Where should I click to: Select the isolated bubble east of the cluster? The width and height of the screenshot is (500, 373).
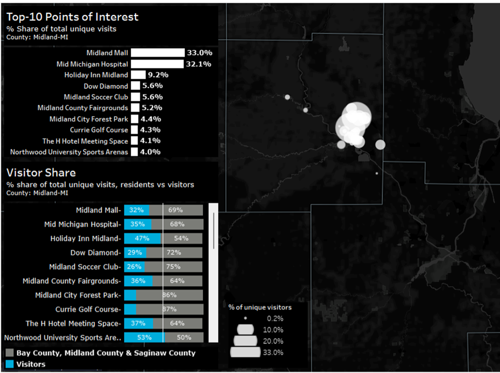[380, 144]
